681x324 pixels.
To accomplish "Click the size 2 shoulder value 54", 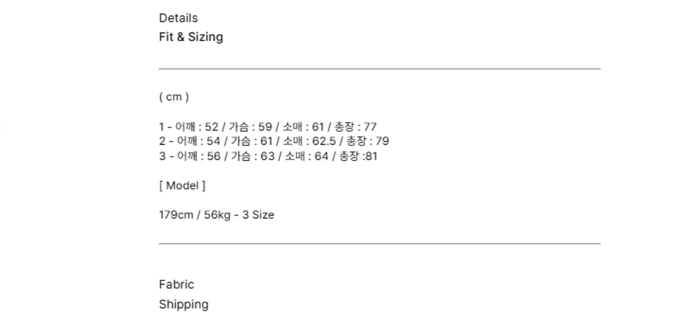I will (x=214, y=142).
